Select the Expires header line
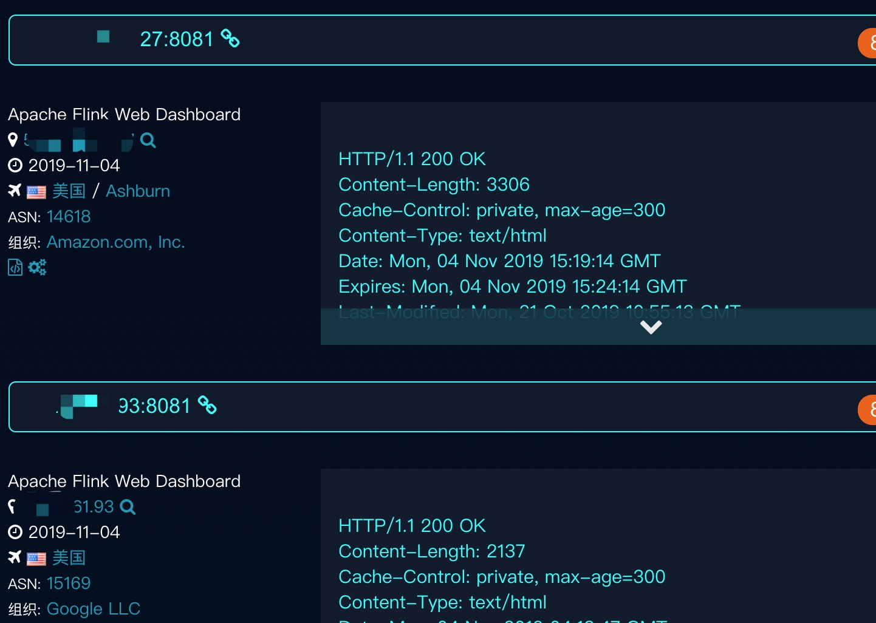876x623 pixels. [513, 286]
